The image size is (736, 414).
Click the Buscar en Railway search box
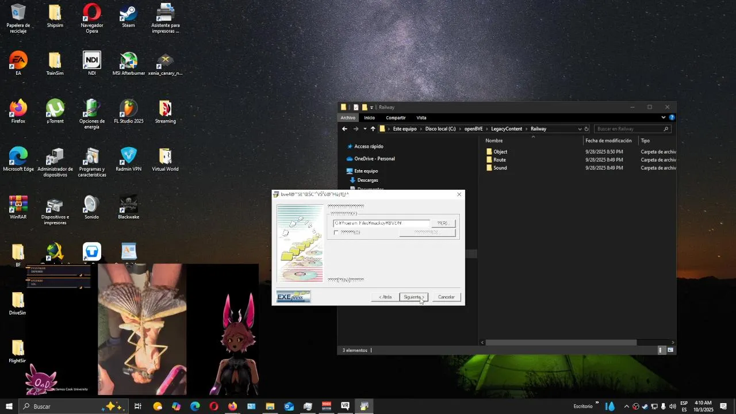point(632,129)
